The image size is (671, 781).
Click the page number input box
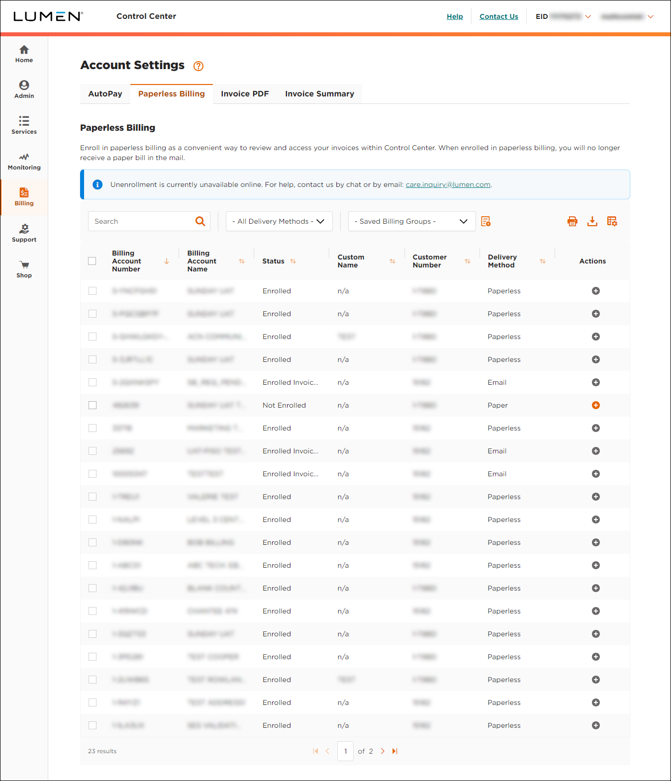pos(345,751)
